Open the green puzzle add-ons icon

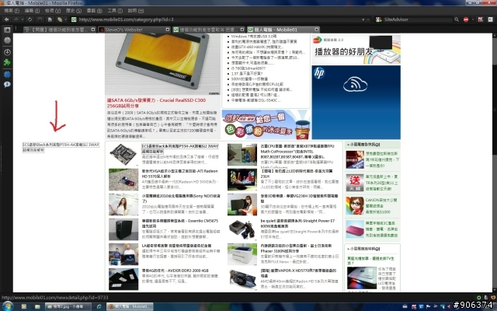pos(7,62)
